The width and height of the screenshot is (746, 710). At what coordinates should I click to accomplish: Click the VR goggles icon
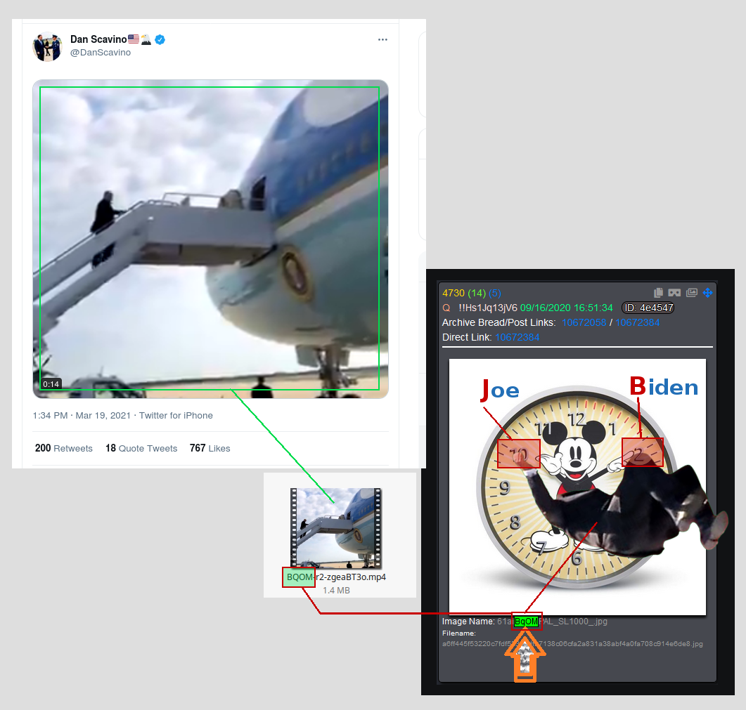coord(675,293)
